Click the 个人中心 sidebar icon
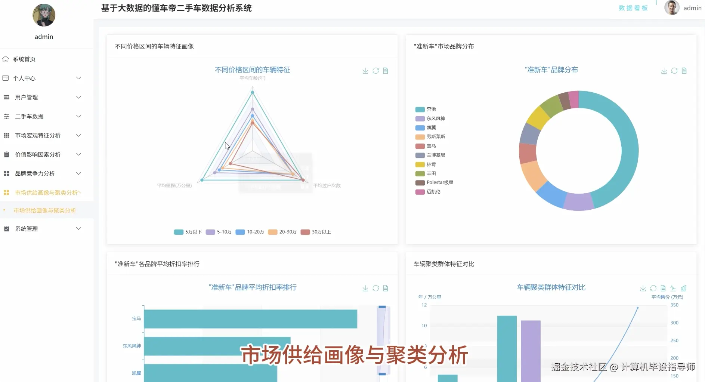Viewport: 705px width, 382px height. 6,78
